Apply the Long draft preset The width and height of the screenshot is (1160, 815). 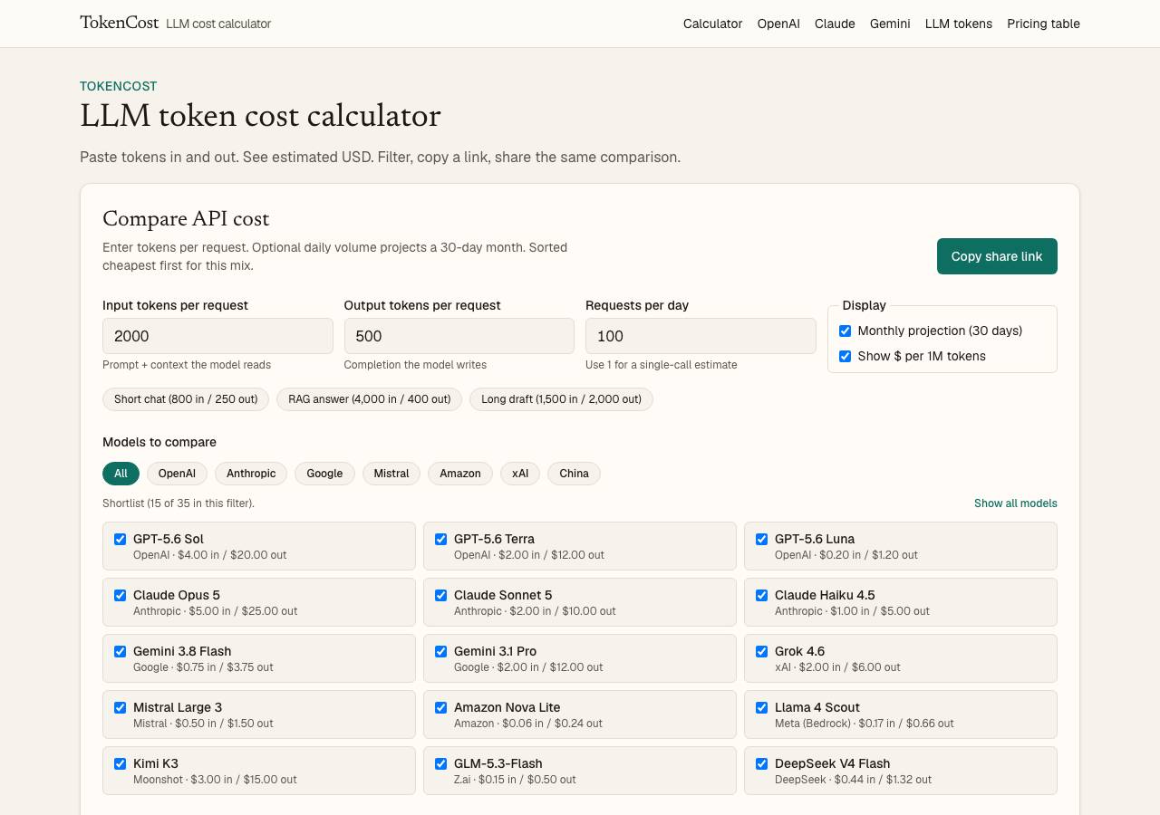click(x=561, y=399)
